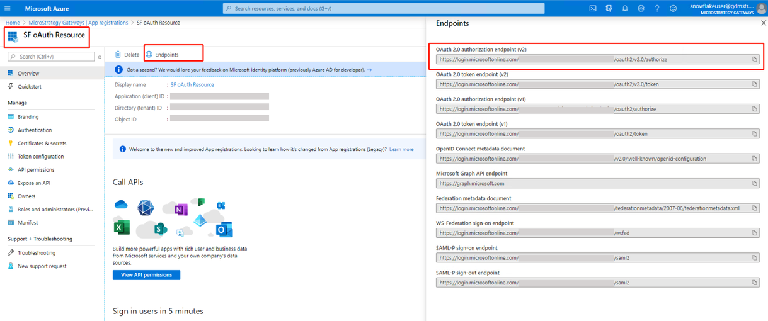This screenshot has height=321, width=768.
Task: Copy the OAuth 2.0 authorization endpoint (v2) URL
Action: (754, 60)
